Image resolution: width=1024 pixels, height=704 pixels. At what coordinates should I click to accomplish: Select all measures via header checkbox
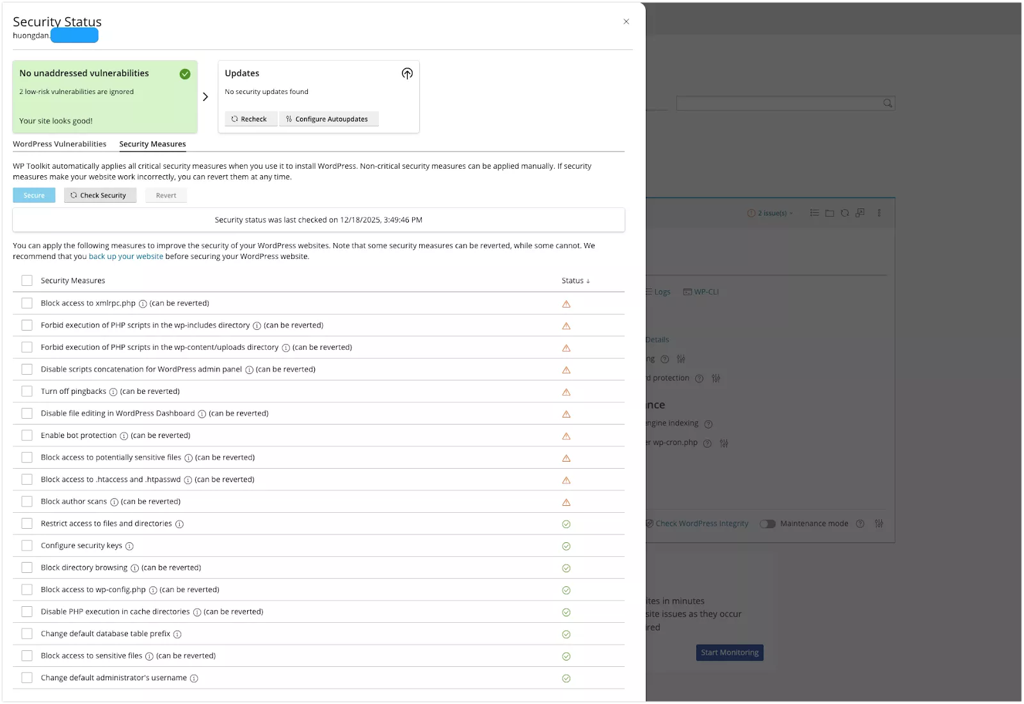(27, 281)
